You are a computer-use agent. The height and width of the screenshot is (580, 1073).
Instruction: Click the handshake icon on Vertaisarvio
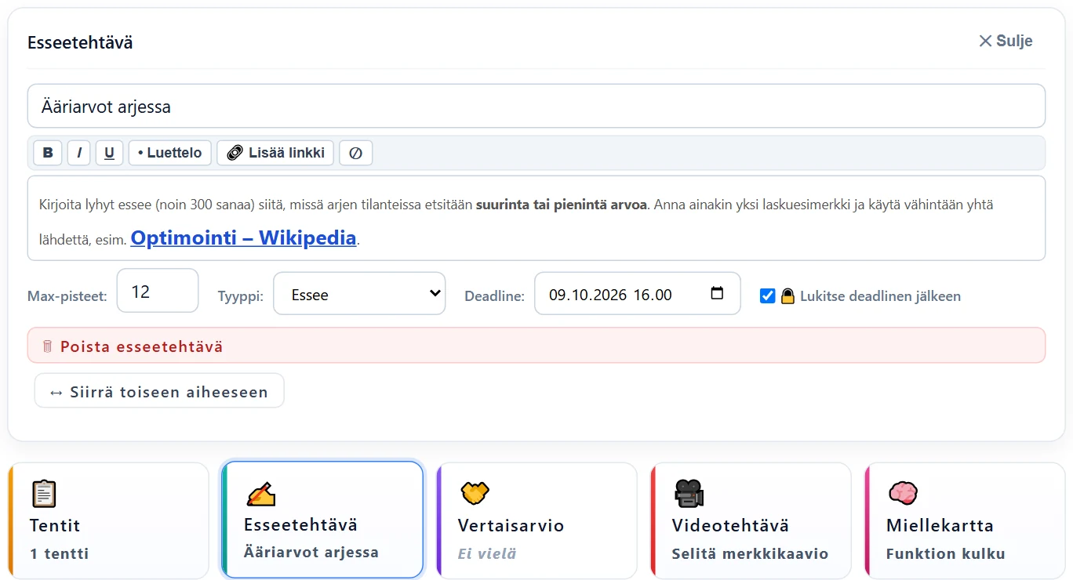click(x=475, y=493)
